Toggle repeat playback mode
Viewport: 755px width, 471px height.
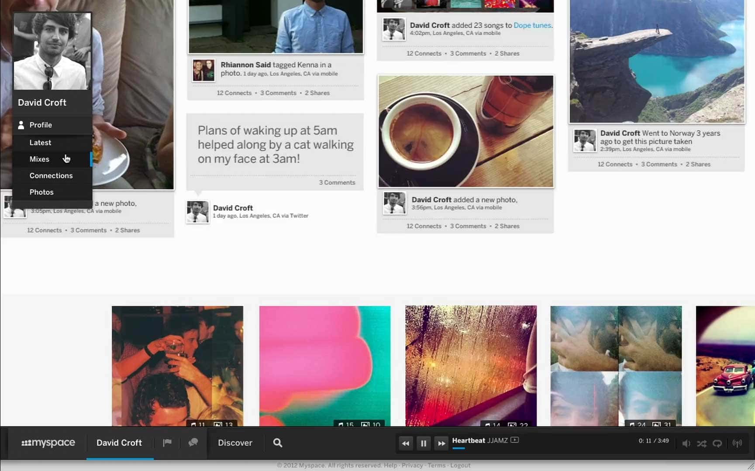click(x=717, y=443)
